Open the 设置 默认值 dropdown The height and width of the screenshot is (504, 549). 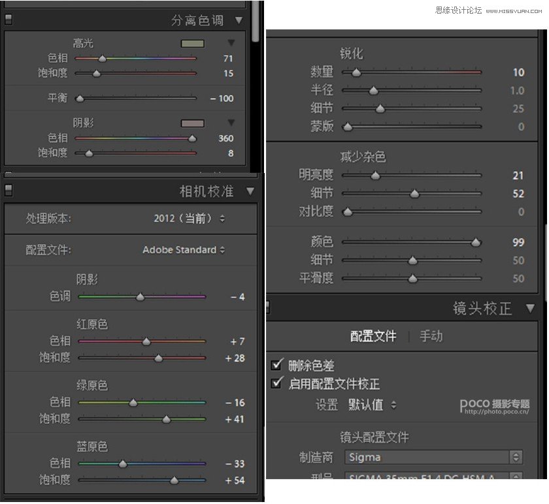(x=373, y=405)
